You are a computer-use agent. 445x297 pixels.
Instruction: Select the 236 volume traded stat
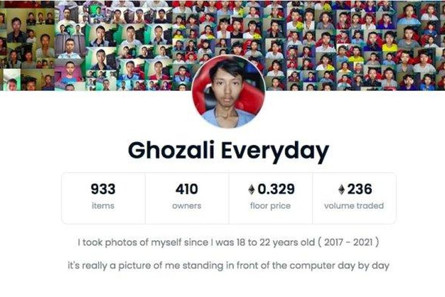(x=354, y=198)
